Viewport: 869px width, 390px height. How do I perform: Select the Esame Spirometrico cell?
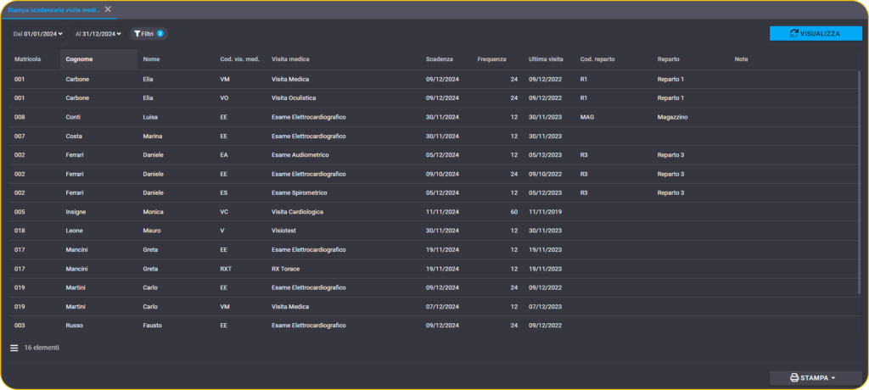(300, 192)
